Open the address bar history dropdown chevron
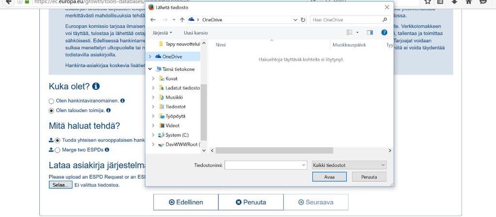The width and height of the screenshot is (496, 217). [295, 19]
